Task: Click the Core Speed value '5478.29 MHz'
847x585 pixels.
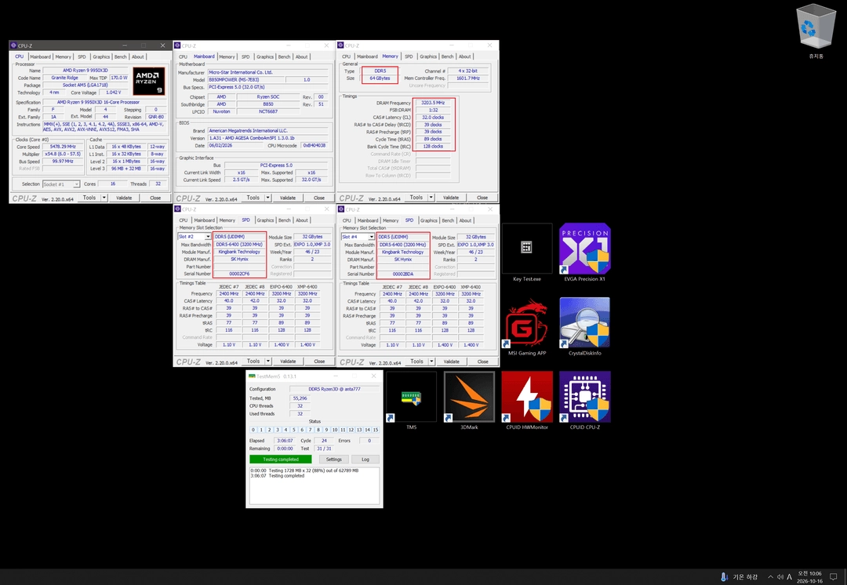Action: click(x=63, y=147)
